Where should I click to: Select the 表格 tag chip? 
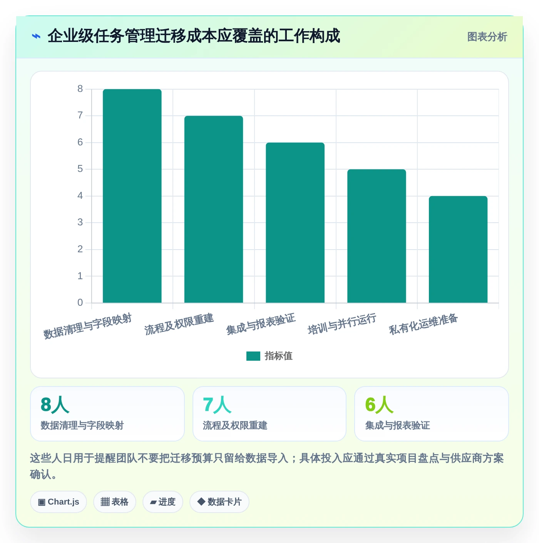115,502
